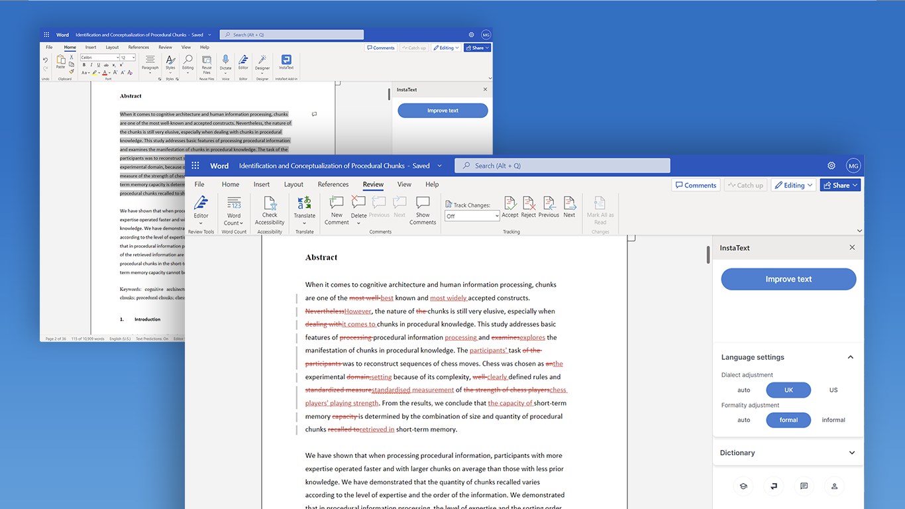This screenshot has width=905, height=509.
Task: Click the Delete comment icon
Action: [x=358, y=203]
